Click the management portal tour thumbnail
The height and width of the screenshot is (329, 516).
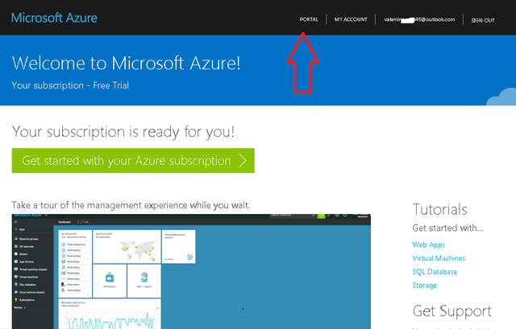click(x=191, y=271)
